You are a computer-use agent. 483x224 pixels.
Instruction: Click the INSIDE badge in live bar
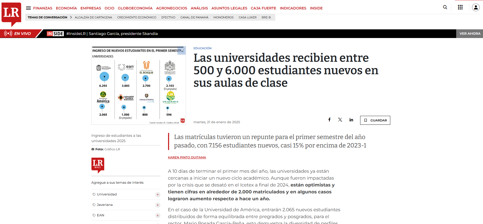coord(55,34)
